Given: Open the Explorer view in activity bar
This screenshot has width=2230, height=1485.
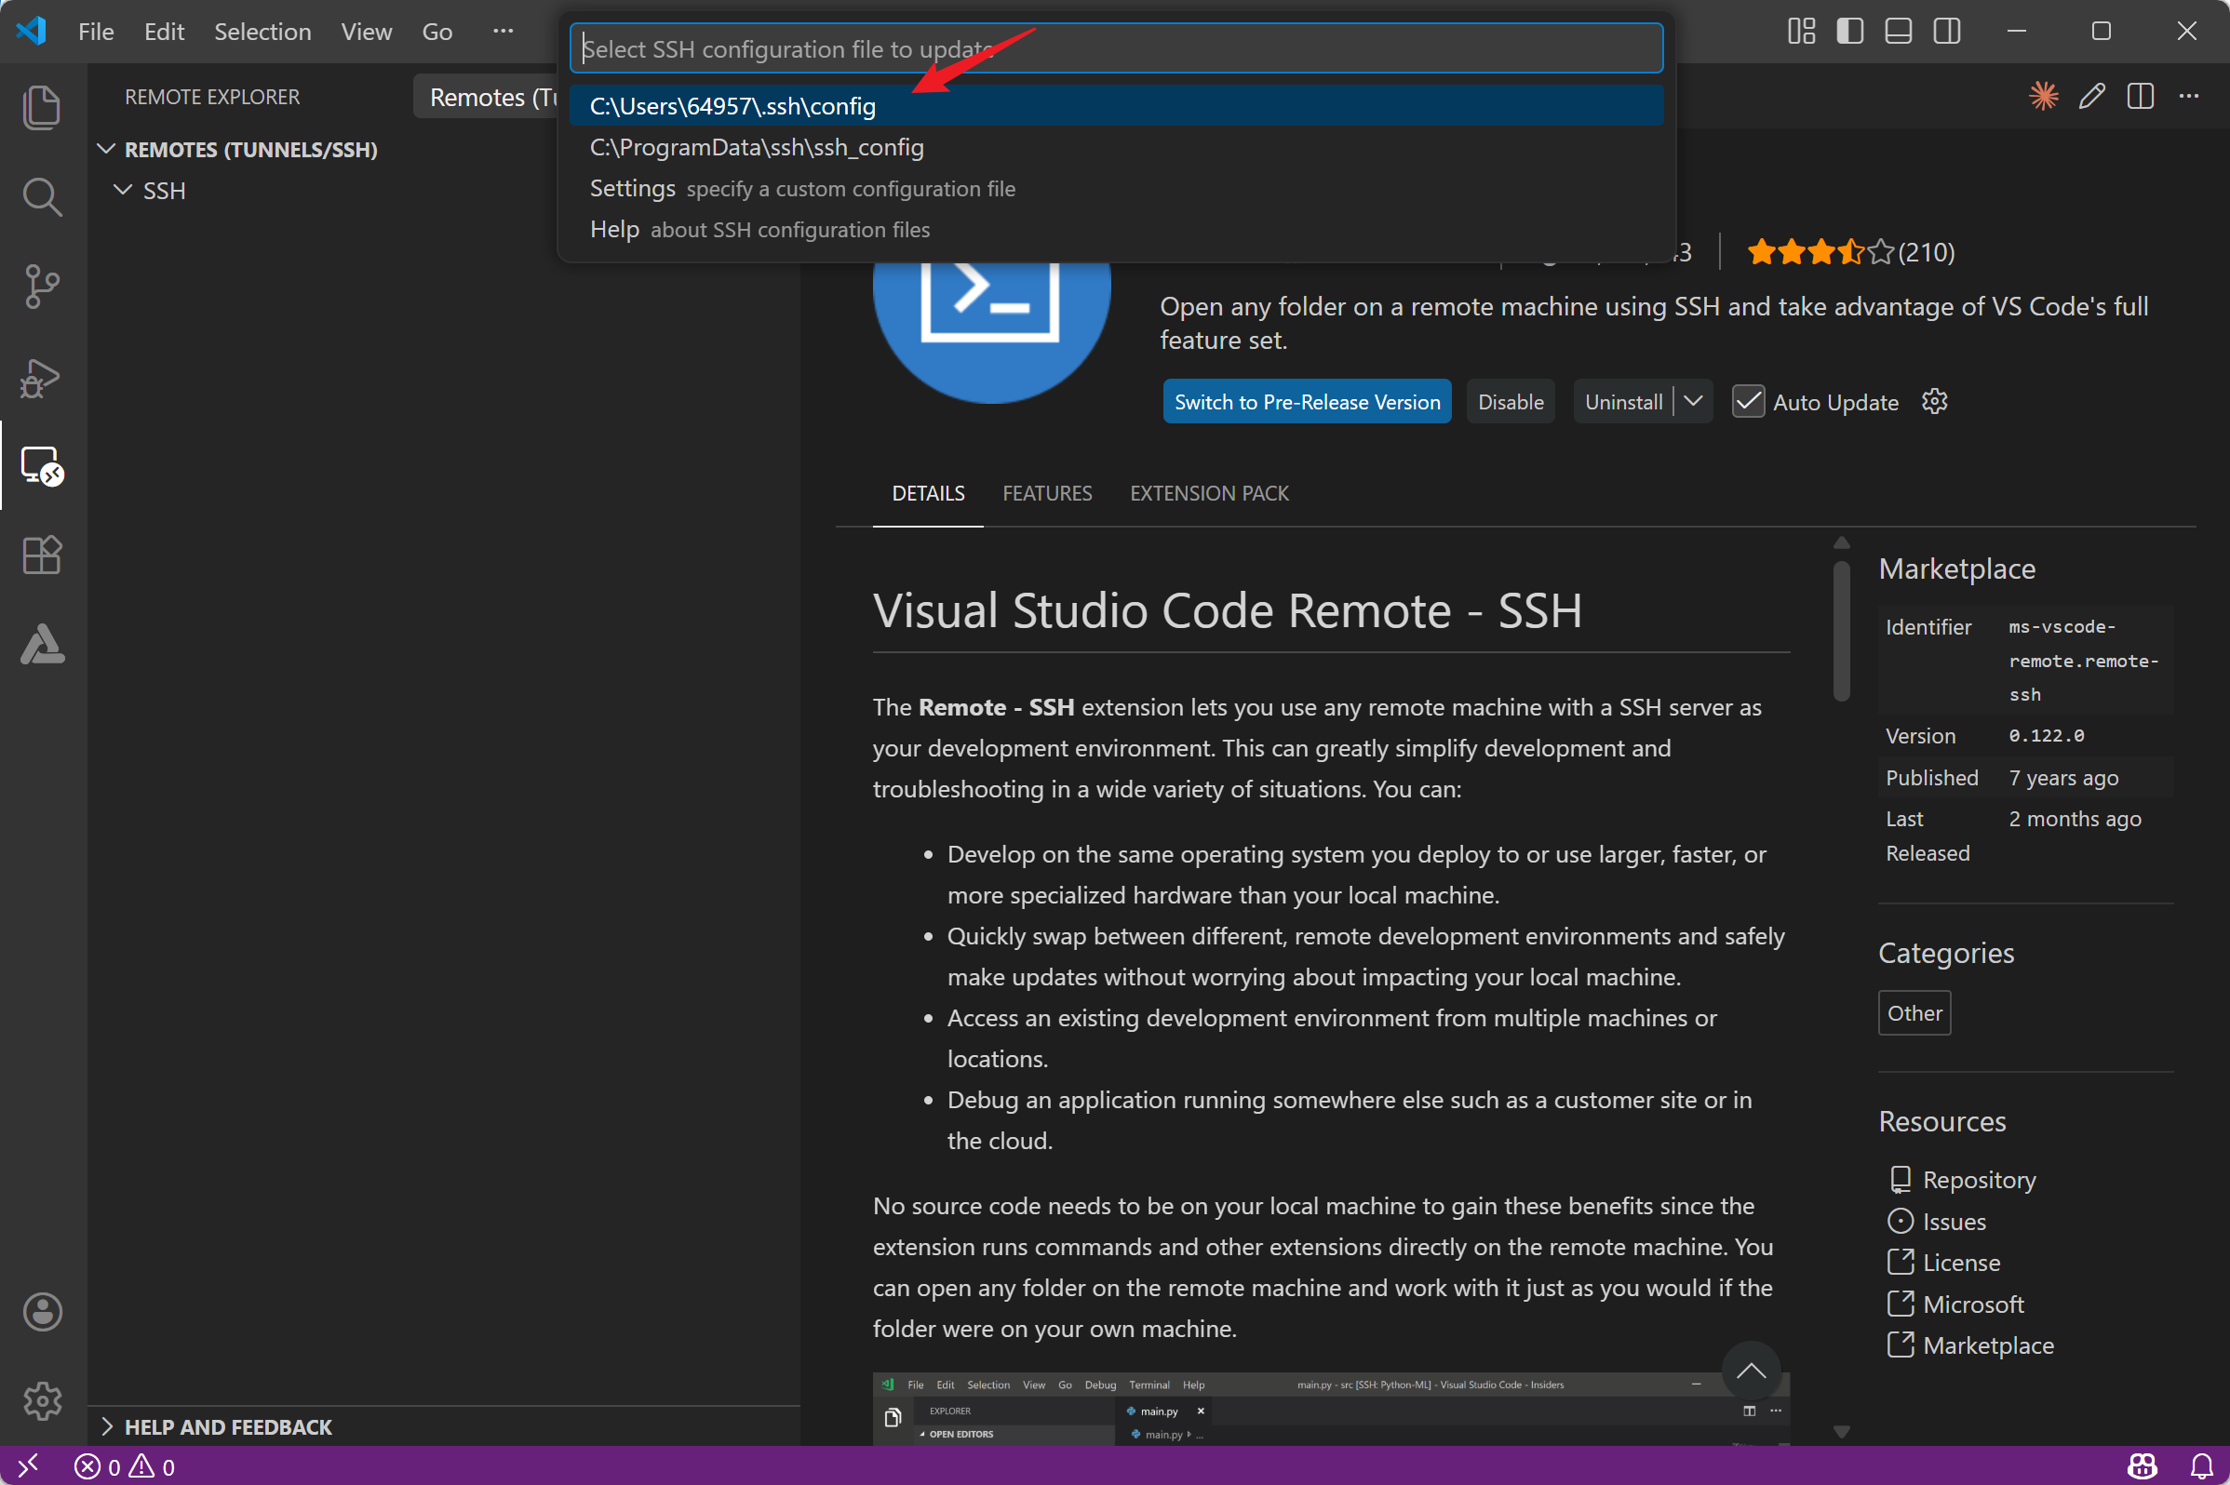Looking at the screenshot, I should click(42, 107).
